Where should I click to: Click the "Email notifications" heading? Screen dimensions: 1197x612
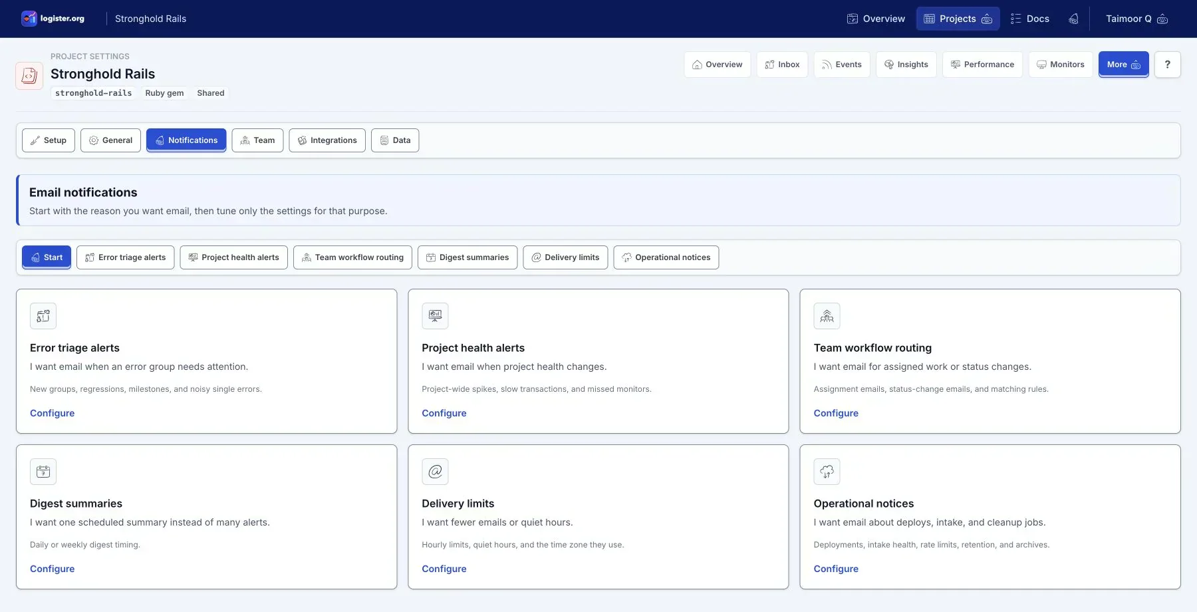pyautogui.click(x=83, y=192)
